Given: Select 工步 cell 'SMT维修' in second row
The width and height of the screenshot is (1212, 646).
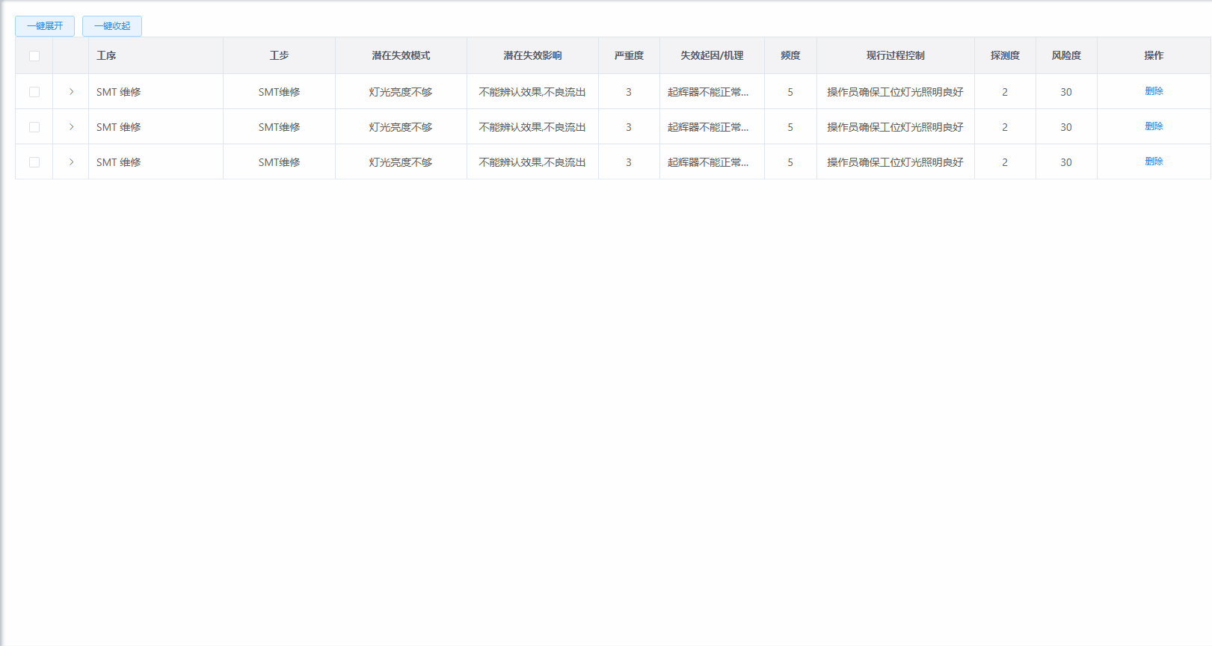Looking at the screenshot, I should tap(279, 127).
